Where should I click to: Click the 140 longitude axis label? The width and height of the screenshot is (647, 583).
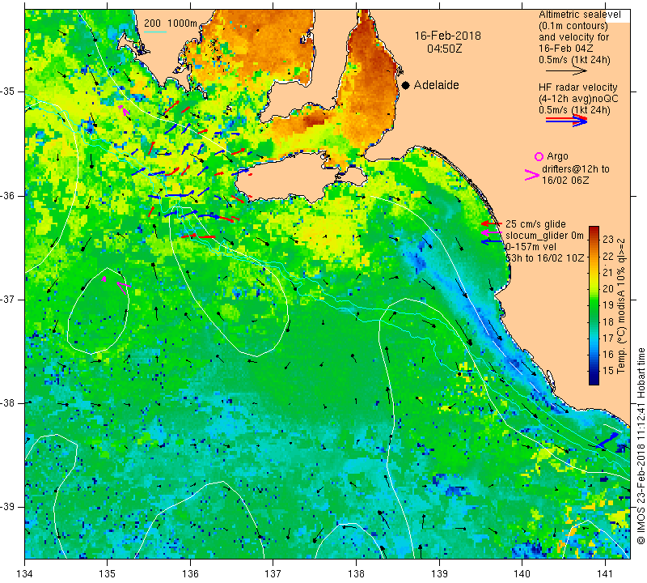click(522, 574)
